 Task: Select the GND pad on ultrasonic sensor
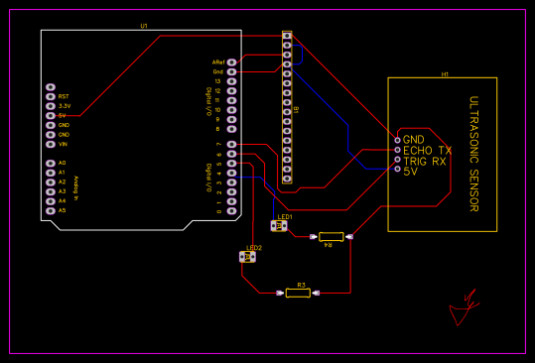coord(397,140)
